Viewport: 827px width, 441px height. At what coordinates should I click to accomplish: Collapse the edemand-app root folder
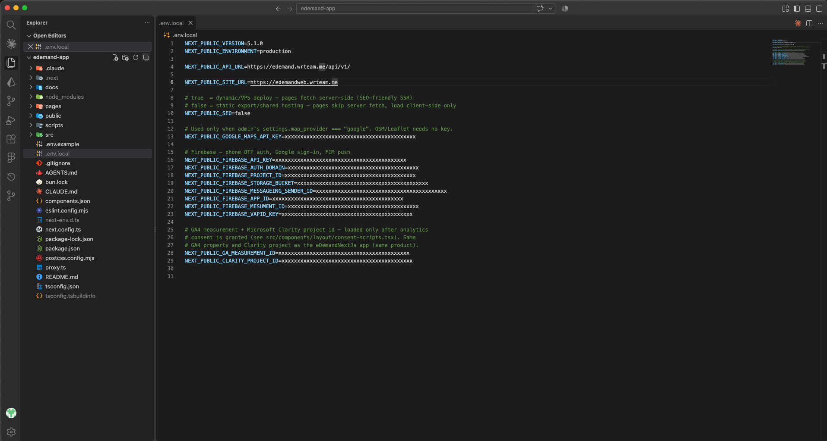(29, 57)
